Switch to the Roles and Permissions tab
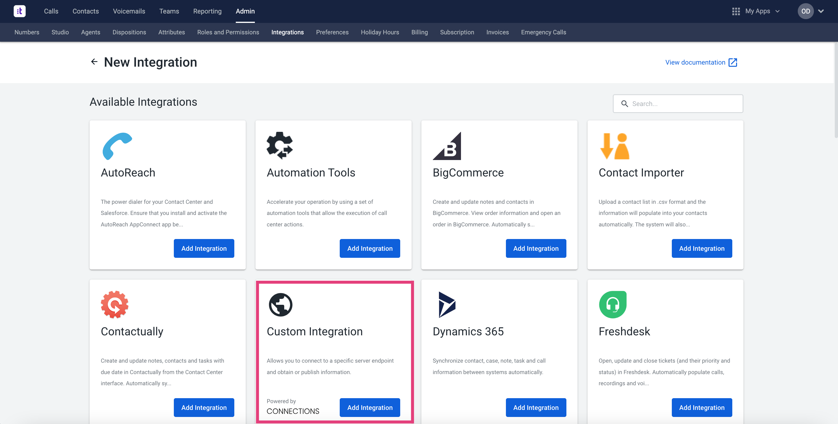The image size is (838, 424). click(x=228, y=32)
